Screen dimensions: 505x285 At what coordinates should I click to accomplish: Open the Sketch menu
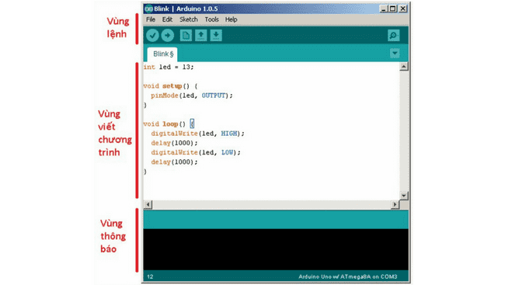tap(189, 19)
